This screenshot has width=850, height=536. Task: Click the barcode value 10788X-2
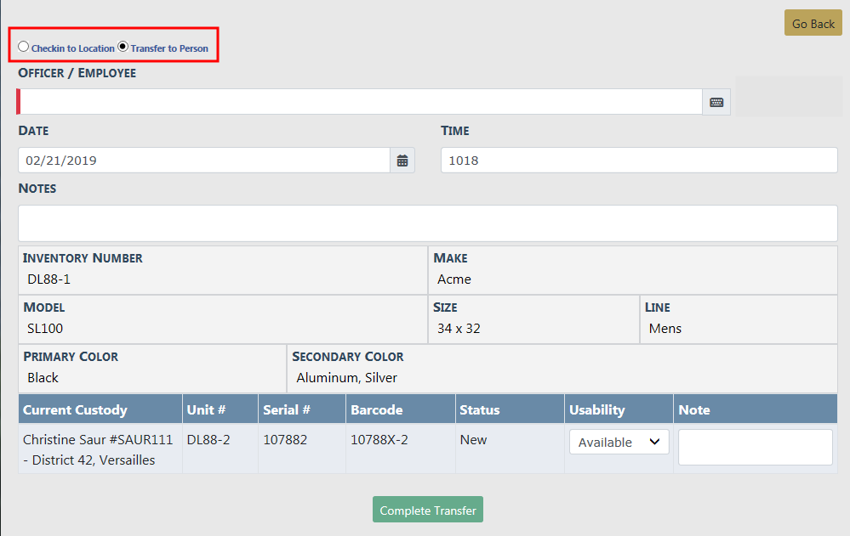(x=379, y=440)
